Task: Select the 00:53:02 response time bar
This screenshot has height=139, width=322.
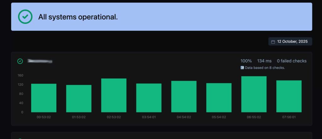Action: tap(44, 98)
